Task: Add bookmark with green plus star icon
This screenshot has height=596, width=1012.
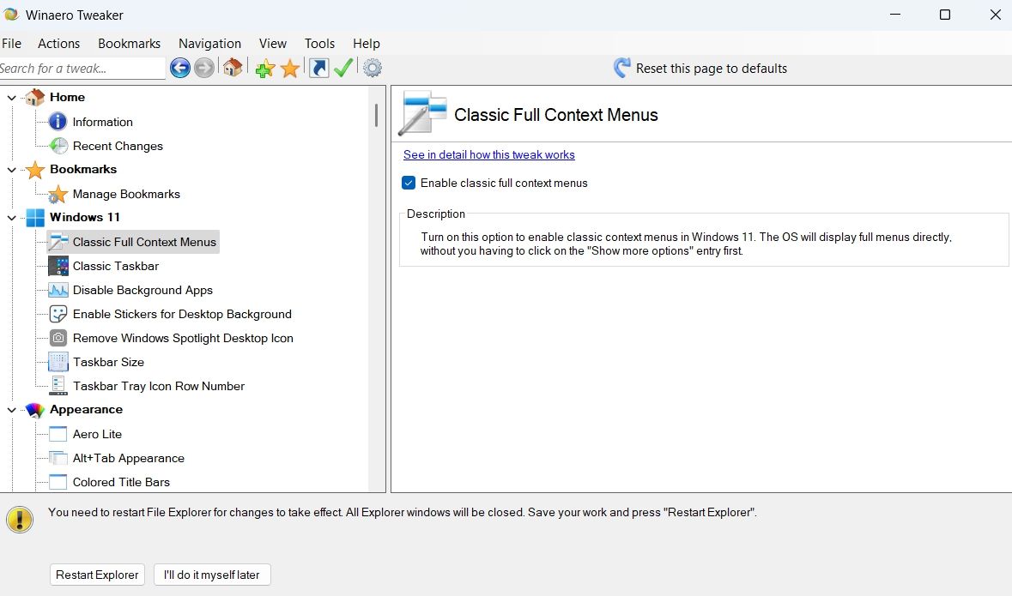Action: point(264,68)
